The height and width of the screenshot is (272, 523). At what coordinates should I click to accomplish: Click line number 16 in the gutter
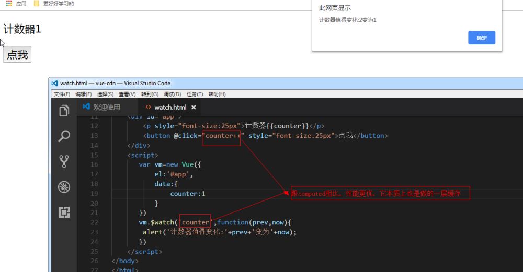(94, 164)
